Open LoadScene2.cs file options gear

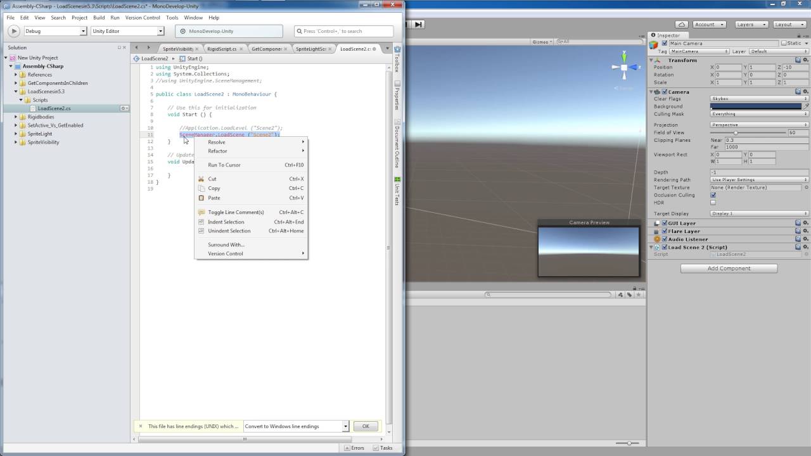coord(124,108)
